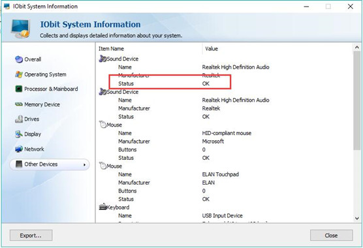Click the Close button

(331, 236)
